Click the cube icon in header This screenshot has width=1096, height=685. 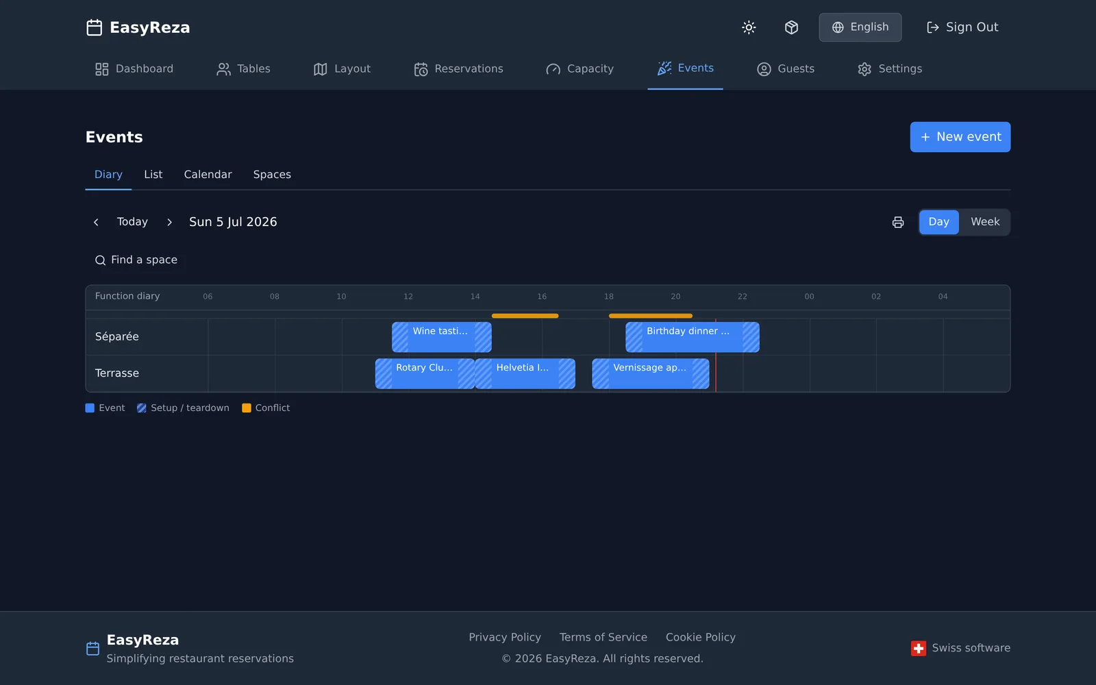[x=791, y=27]
